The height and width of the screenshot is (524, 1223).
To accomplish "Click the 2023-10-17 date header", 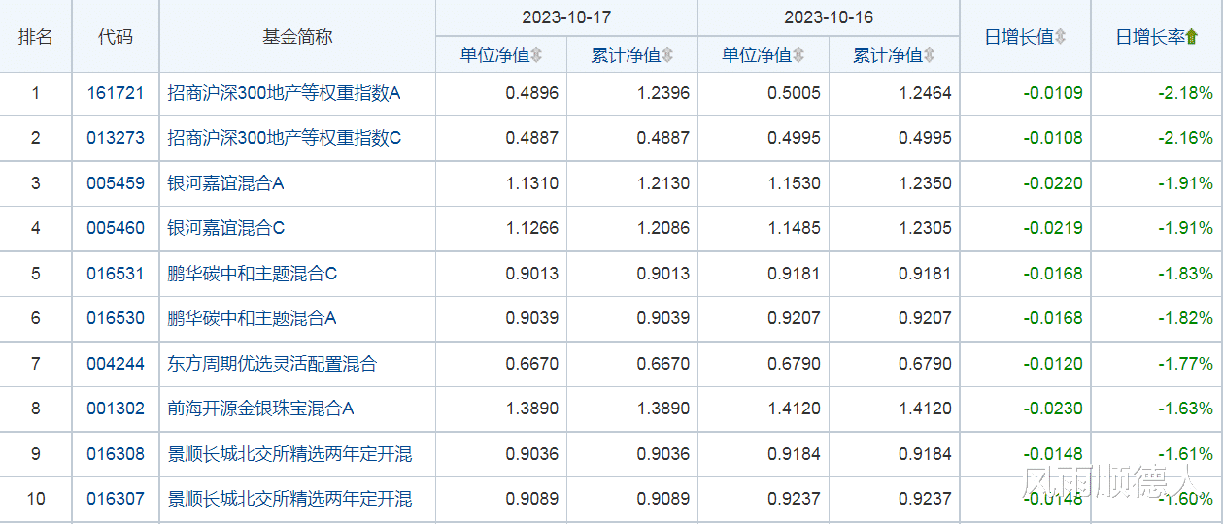I will point(566,17).
